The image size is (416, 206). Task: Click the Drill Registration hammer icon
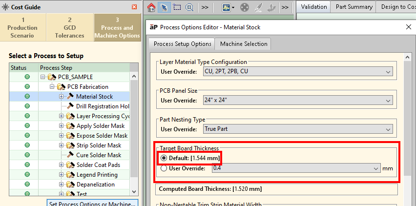coord(70,106)
